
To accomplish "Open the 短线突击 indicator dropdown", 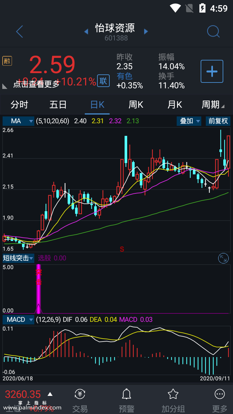I will (x=18, y=258).
